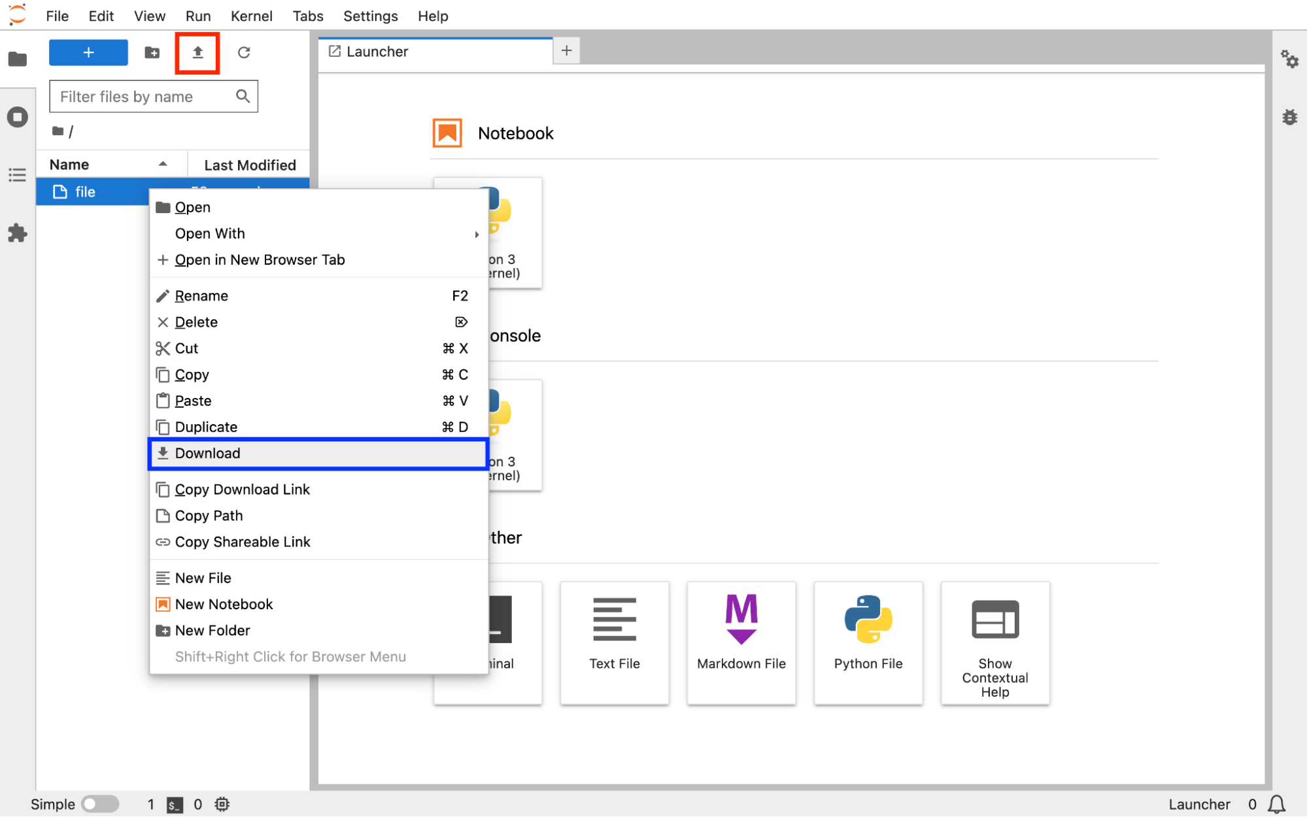
Task: Choose Delete in context menu
Action: click(318, 322)
